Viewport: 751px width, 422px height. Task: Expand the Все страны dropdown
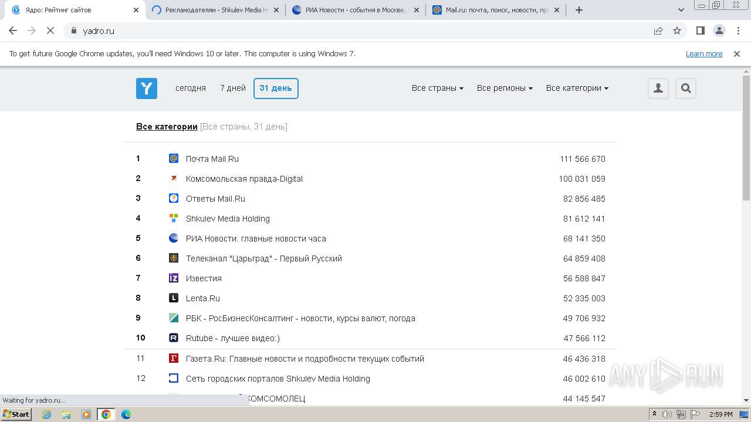pyautogui.click(x=438, y=88)
